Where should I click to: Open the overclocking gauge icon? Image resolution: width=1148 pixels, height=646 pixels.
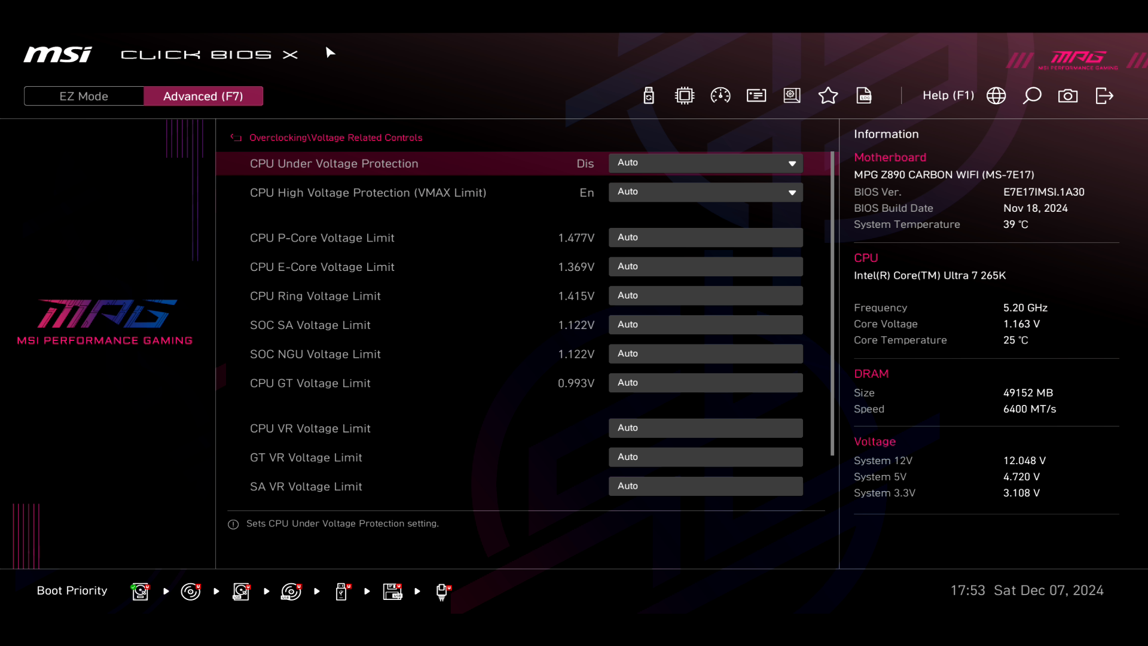[720, 96]
